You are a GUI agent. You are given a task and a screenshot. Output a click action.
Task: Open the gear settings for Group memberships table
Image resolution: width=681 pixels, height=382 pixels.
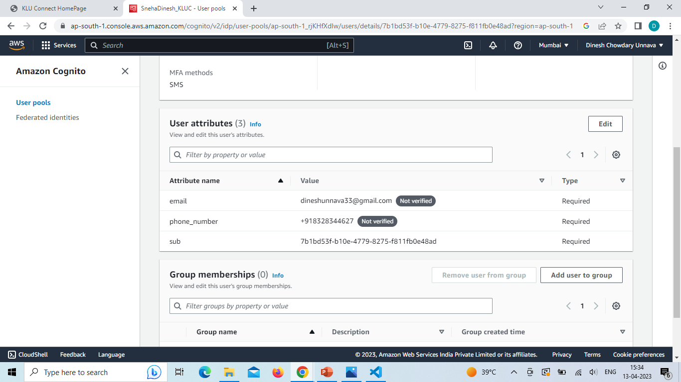click(x=616, y=306)
